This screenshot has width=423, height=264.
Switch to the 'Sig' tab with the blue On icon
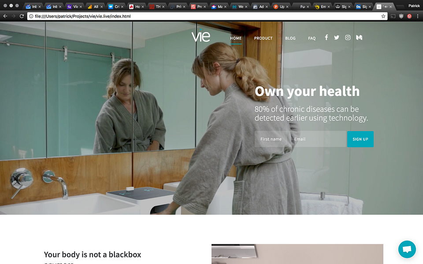click(362, 7)
